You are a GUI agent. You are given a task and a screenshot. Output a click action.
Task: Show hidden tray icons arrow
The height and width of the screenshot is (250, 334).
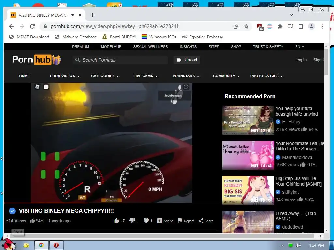283,245
